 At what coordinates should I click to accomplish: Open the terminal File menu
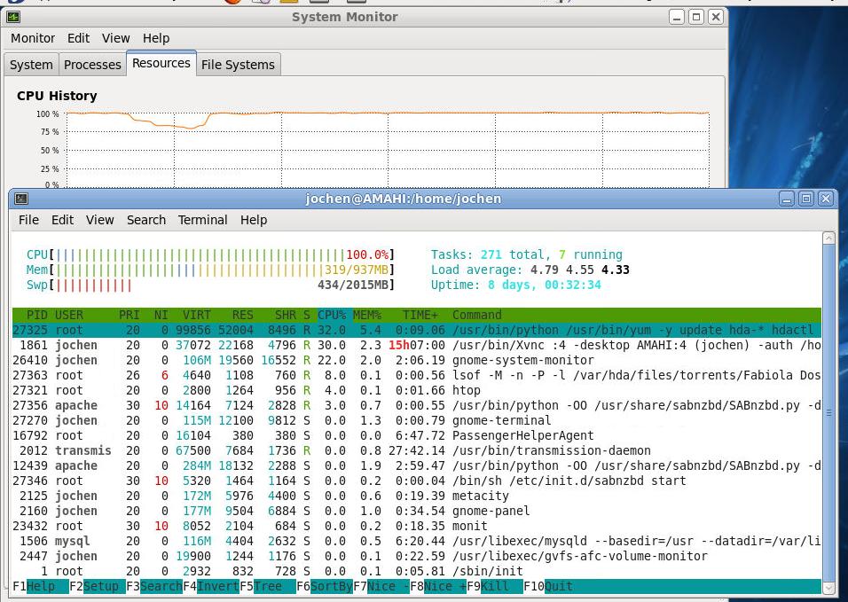coord(28,220)
